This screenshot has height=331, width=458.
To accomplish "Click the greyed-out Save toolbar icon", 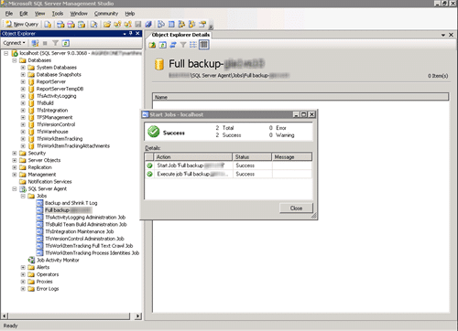I will (138, 25).
